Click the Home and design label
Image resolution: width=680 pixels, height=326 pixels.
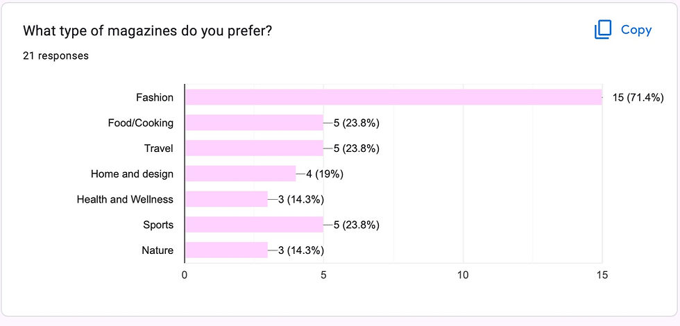pos(132,173)
